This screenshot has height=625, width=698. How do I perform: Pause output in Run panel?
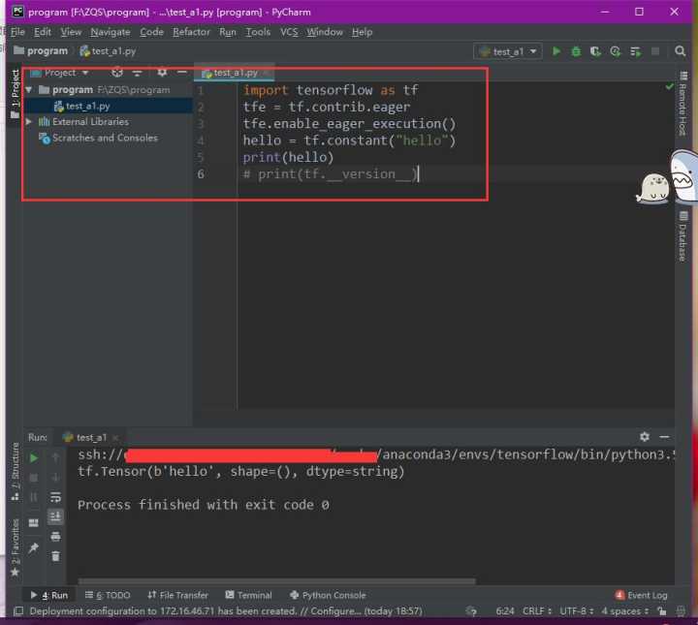pyautogui.click(x=33, y=497)
